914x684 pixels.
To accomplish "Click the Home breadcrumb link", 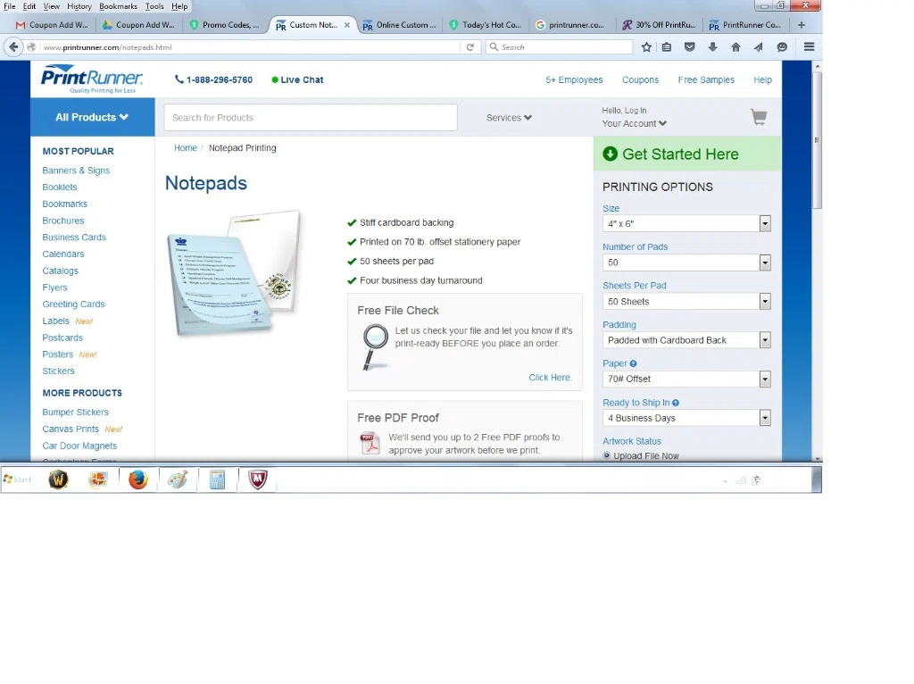I will click(x=186, y=148).
